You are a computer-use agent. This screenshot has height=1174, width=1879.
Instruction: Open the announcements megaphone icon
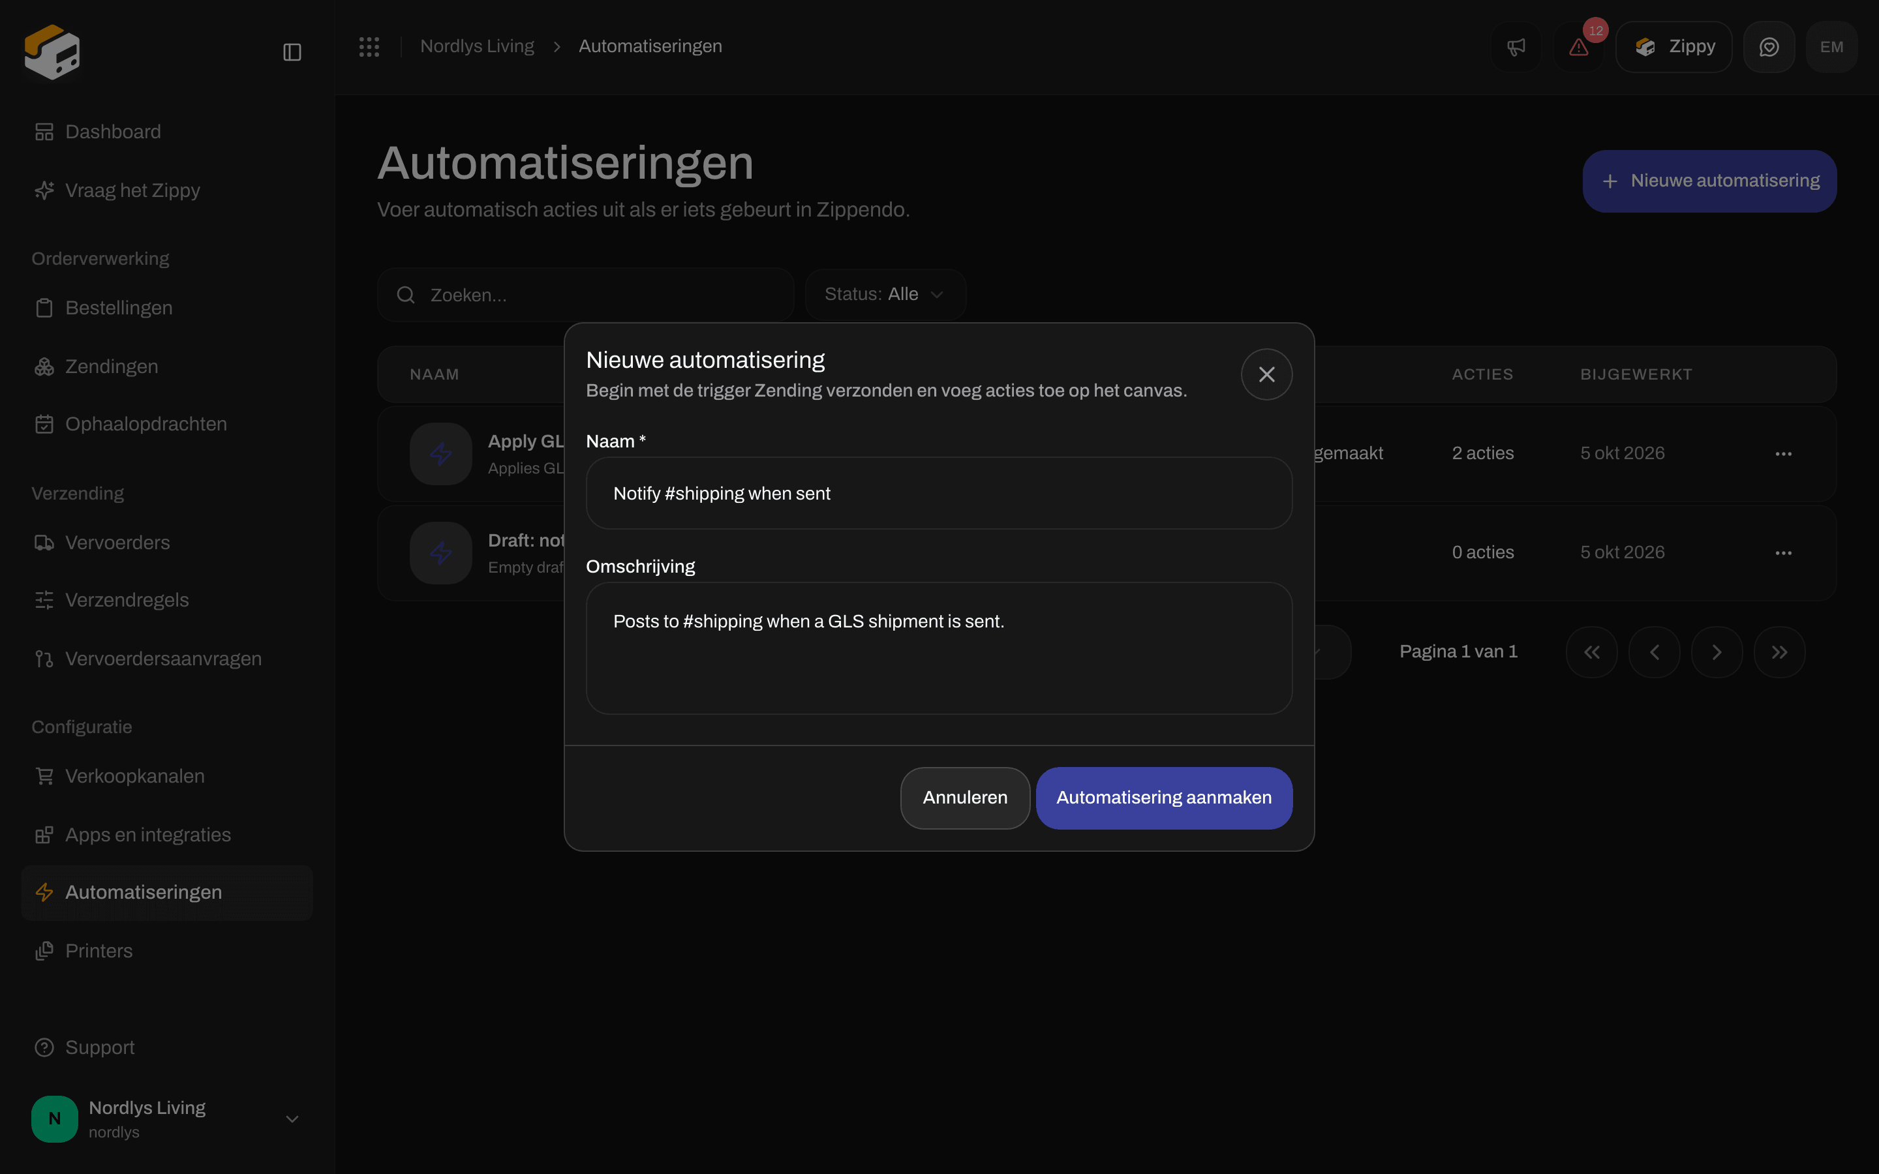pos(1516,46)
